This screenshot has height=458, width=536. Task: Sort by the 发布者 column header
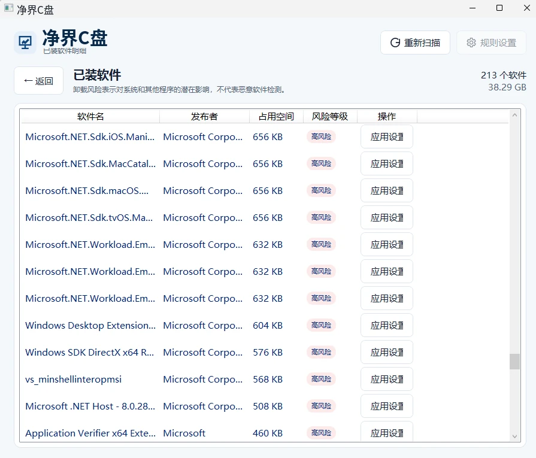[204, 117]
